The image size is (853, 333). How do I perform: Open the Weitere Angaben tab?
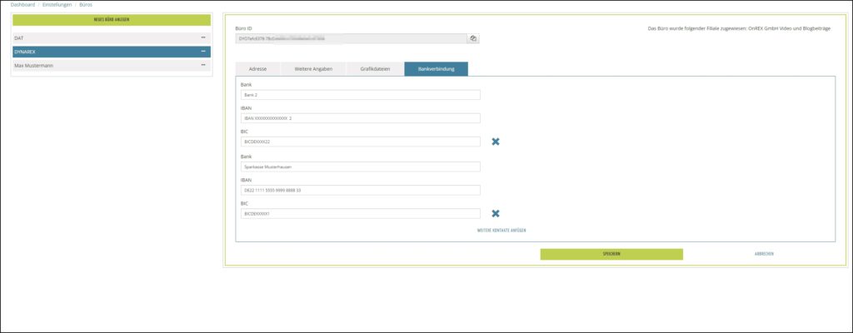[313, 69]
